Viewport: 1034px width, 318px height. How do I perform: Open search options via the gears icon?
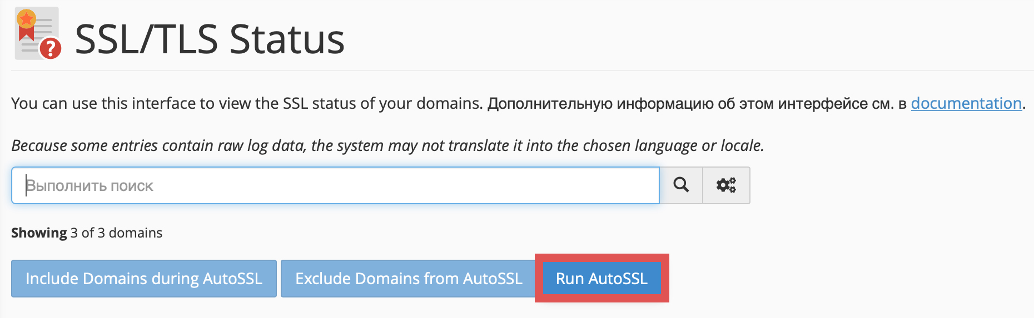point(726,185)
